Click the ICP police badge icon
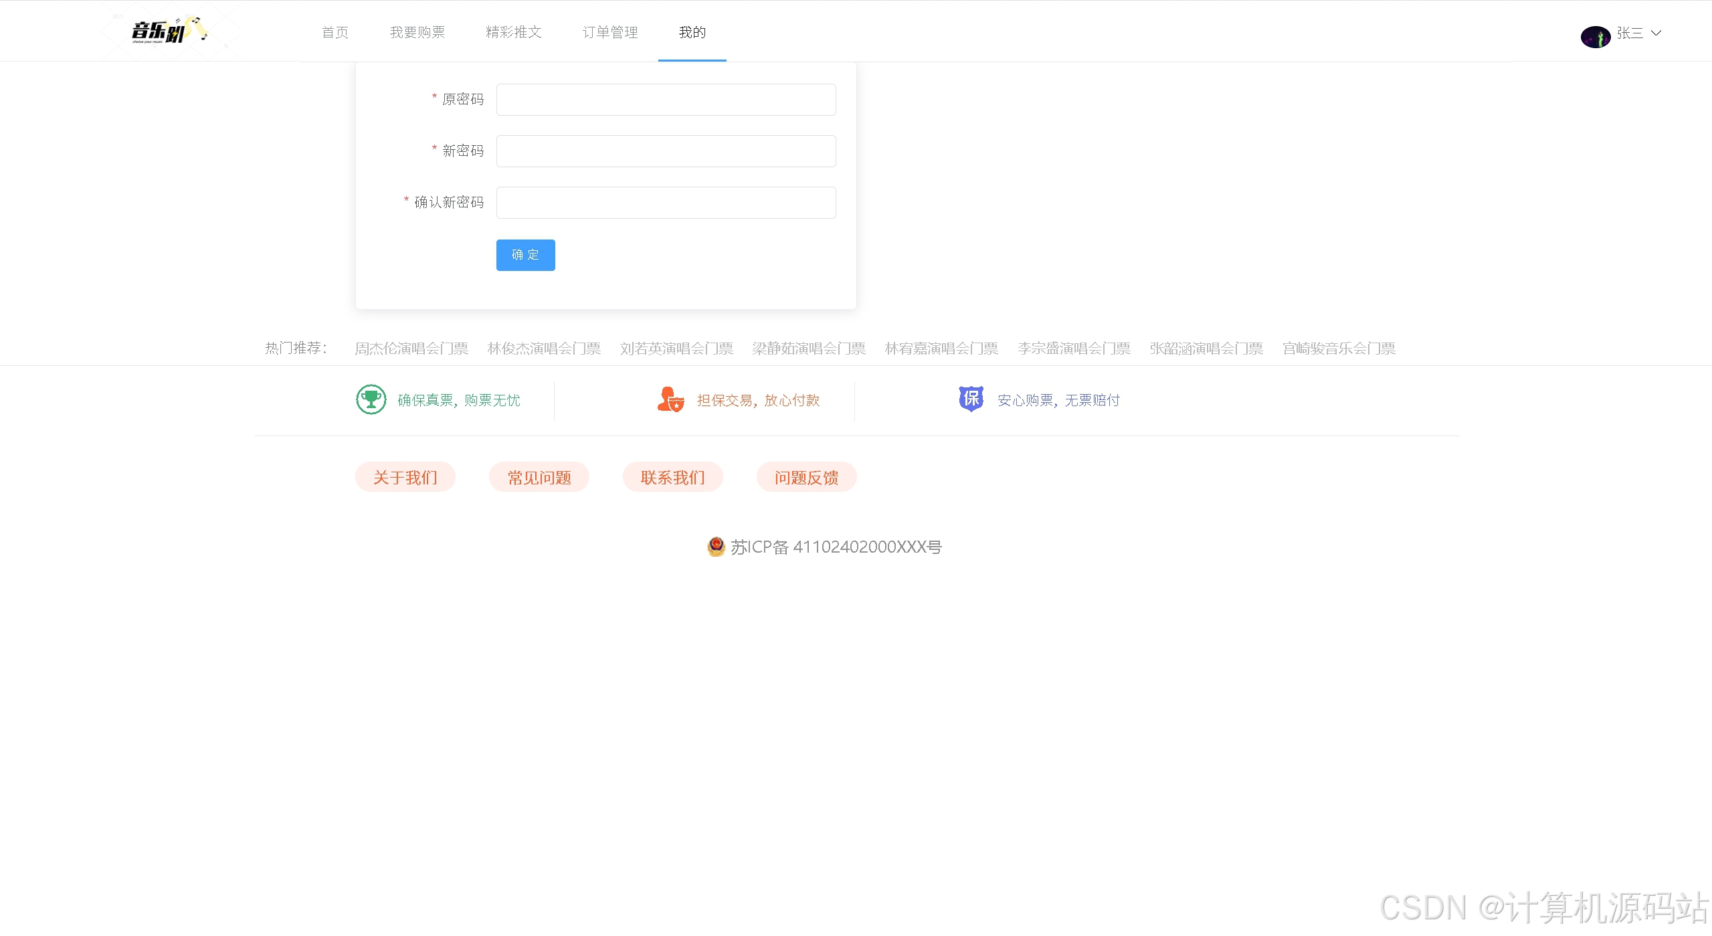1712x936 pixels. pos(716,547)
